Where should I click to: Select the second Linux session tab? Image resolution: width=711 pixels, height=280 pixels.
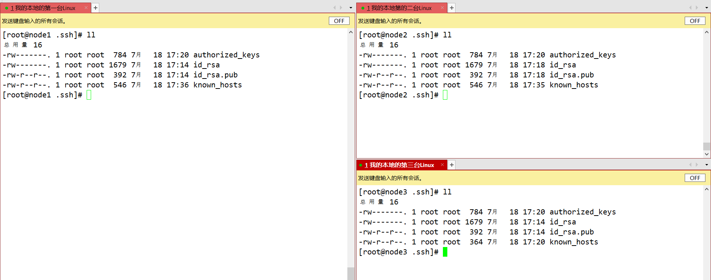coord(401,8)
